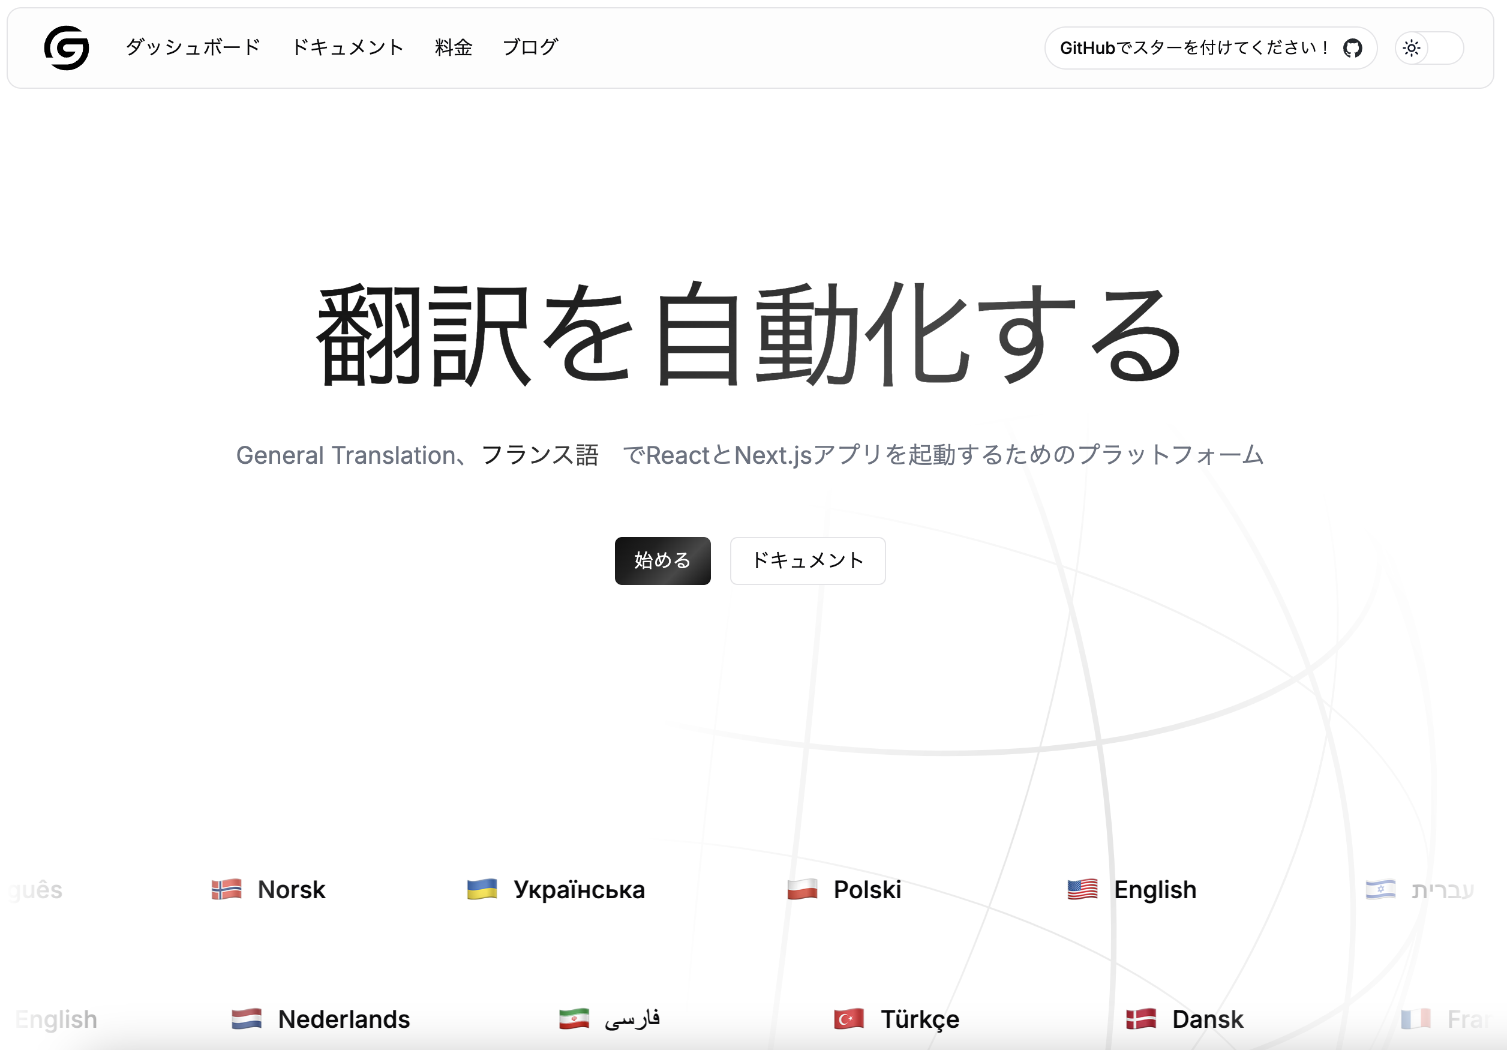Go to the 料金 pricing page

(x=454, y=47)
